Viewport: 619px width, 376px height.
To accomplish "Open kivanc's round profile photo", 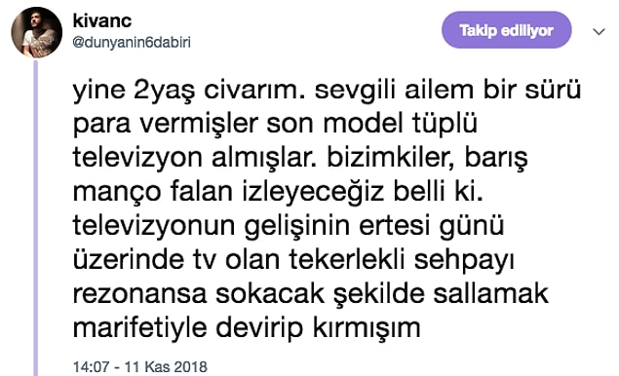I will point(37,32).
